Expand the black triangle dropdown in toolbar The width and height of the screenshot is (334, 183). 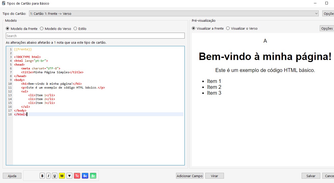pos(69,176)
